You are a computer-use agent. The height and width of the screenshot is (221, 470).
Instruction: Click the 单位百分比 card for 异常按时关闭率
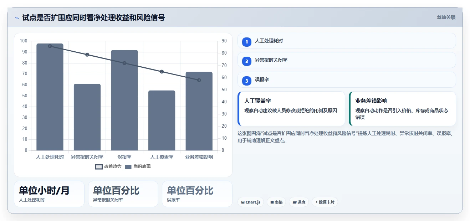point(123,194)
